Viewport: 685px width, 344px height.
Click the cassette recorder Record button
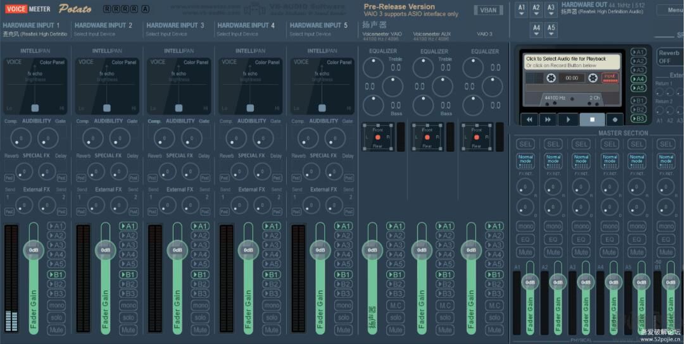[614, 119]
